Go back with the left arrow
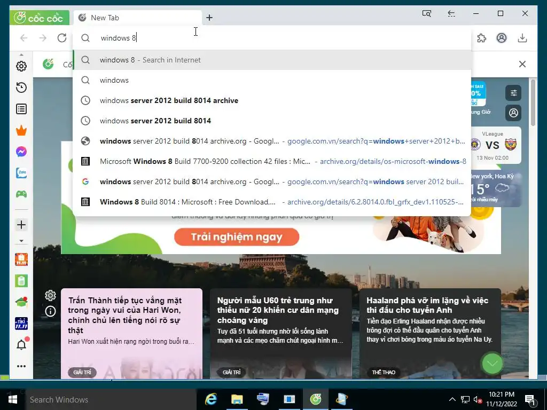 [x=24, y=38]
